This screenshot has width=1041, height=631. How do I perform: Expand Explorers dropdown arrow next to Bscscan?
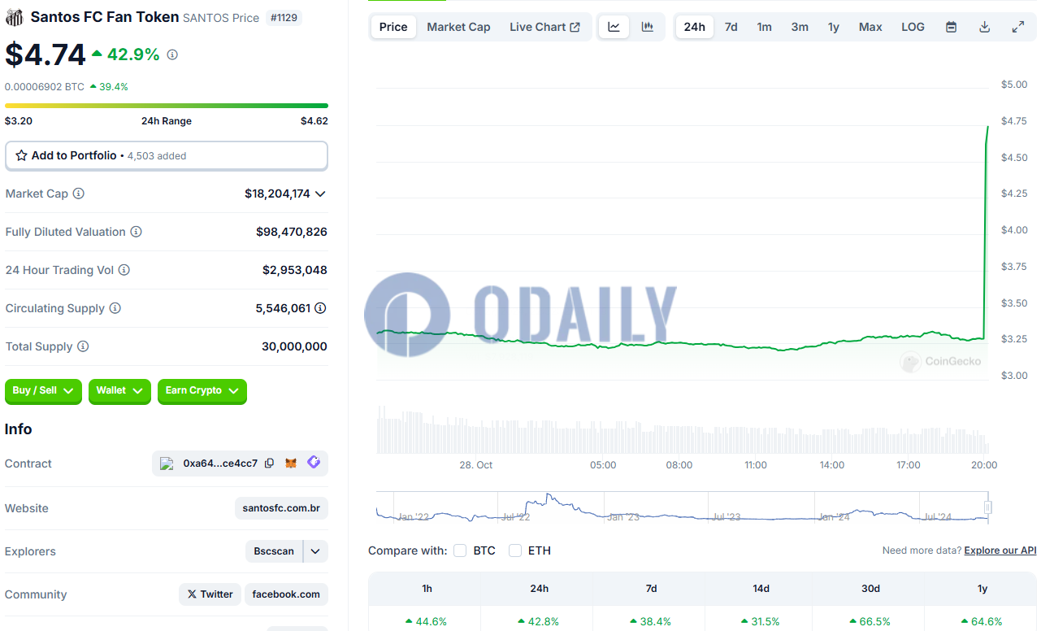pos(315,551)
